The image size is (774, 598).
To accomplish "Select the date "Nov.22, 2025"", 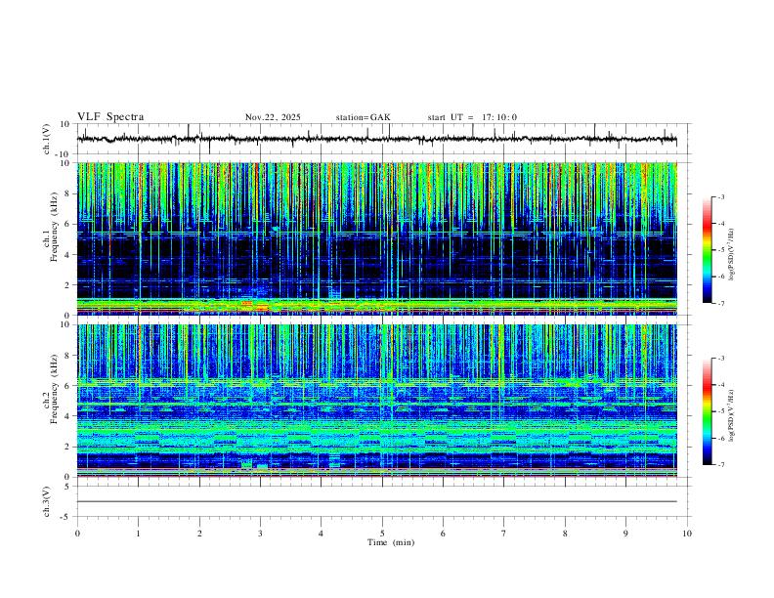I will click(273, 117).
